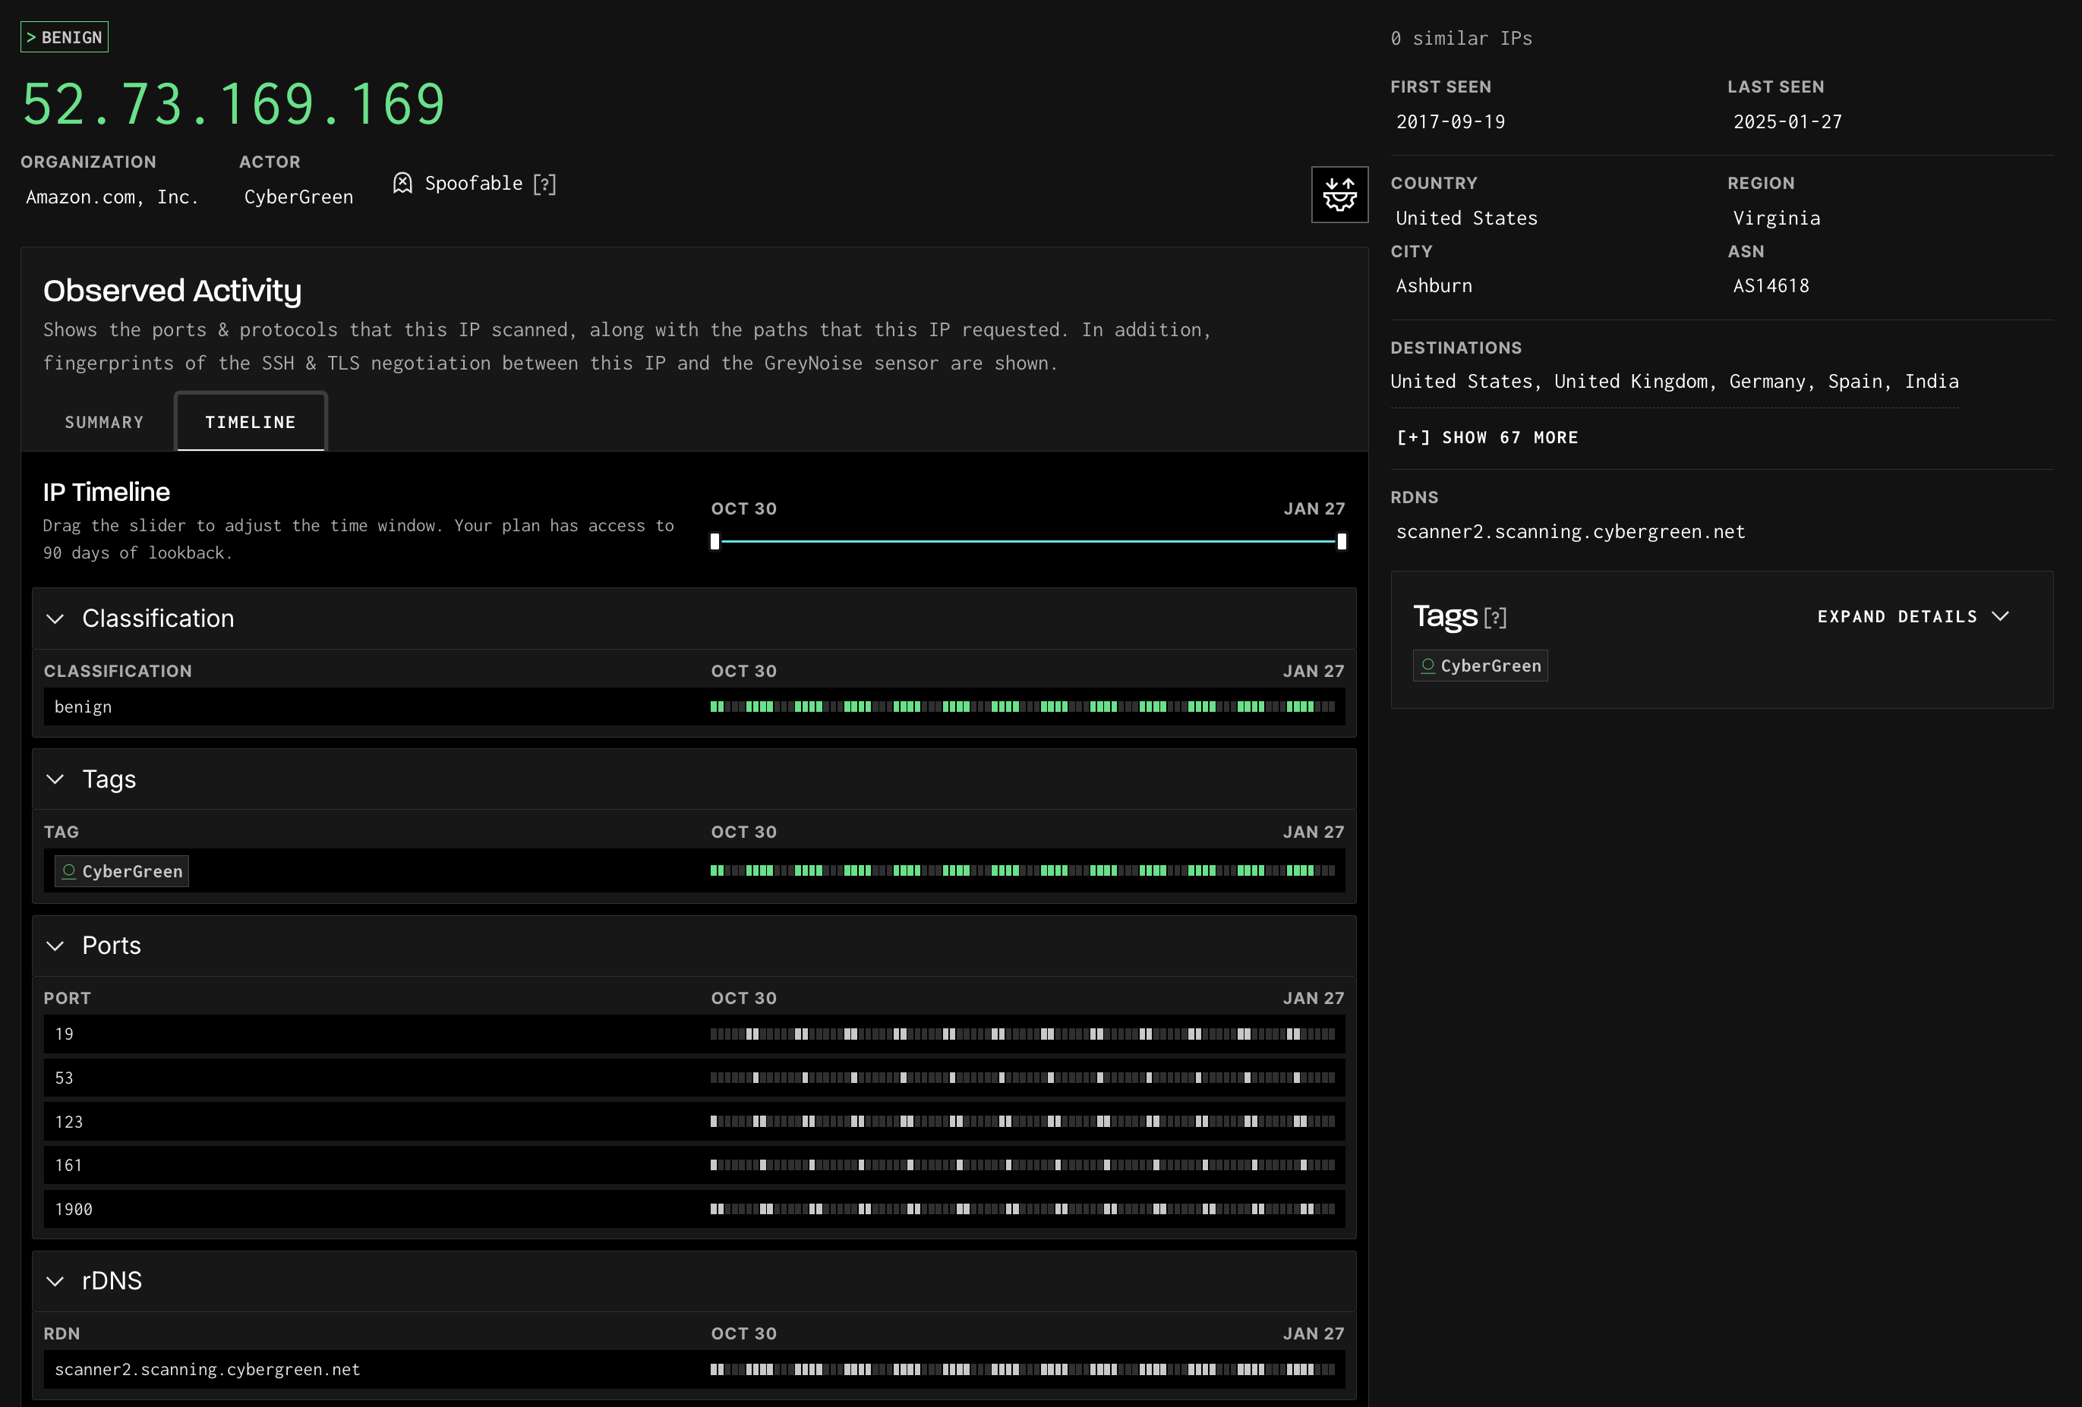
Task: Click first seen date 2017-09-19
Action: (x=1450, y=121)
